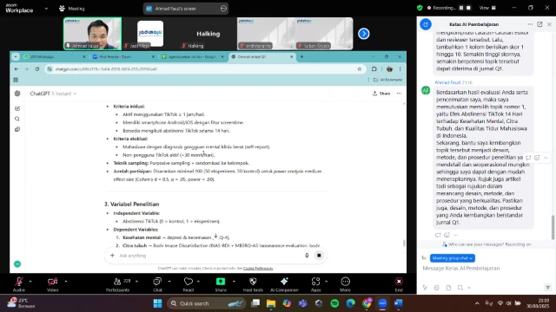
Task: Expand the Participants options arrow
Action: tap(136, 282)
